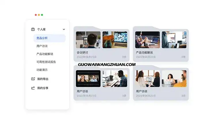Screen dimensions: 214x129
Task: Click the 我的分享 share icon
Action: (33, 88)
